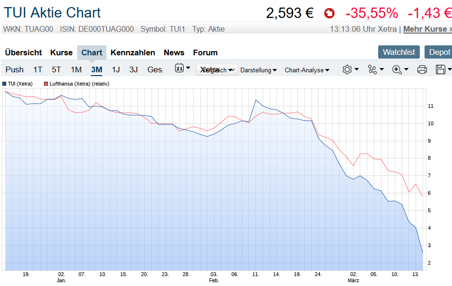Open the Darstellung dropdown
This screenshot has width=452, height=286.
coord(258,70)
